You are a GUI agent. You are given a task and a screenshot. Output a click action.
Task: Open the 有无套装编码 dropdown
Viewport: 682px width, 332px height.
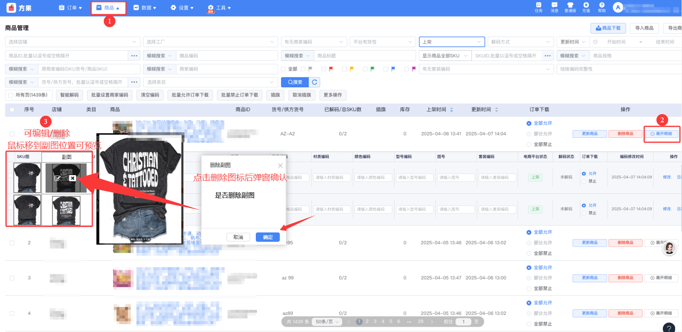click(x=486, y=69)
